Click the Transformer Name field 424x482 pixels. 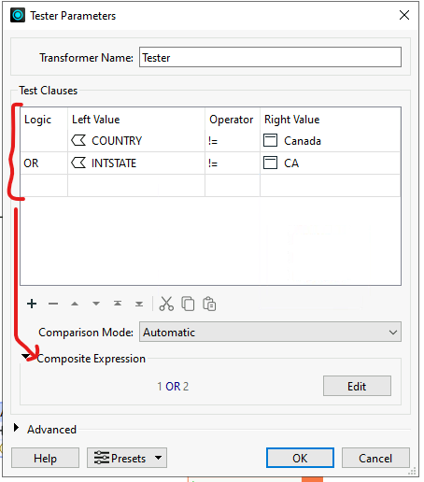pyautogui.click(x=270, y=57)
